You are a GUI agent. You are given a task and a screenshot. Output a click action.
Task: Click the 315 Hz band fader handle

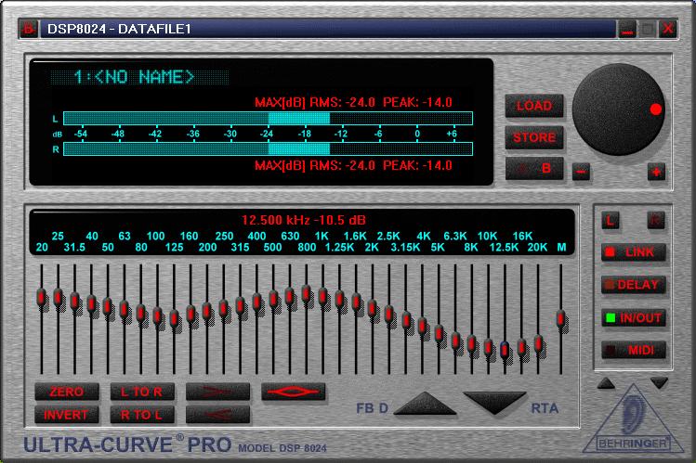(240, 305)
